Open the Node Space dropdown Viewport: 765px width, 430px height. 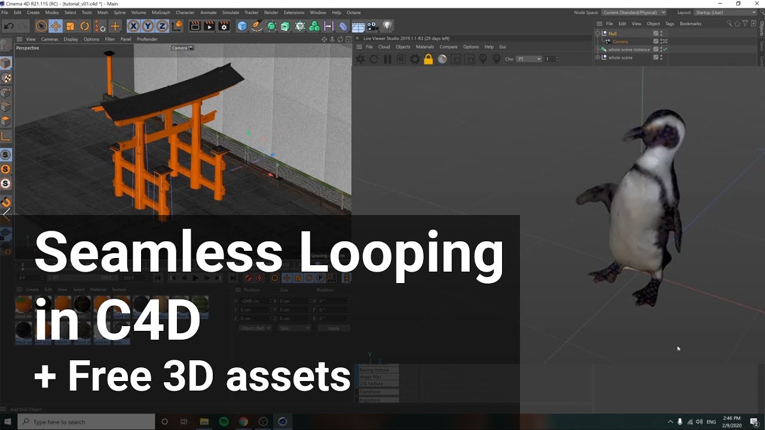pos(634,12)
